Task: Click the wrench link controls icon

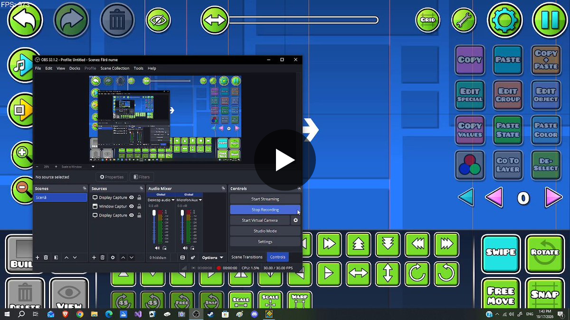Action: [x=463, y=20]
